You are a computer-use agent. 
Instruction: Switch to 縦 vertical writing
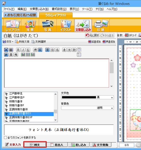[x=40, y=50]
